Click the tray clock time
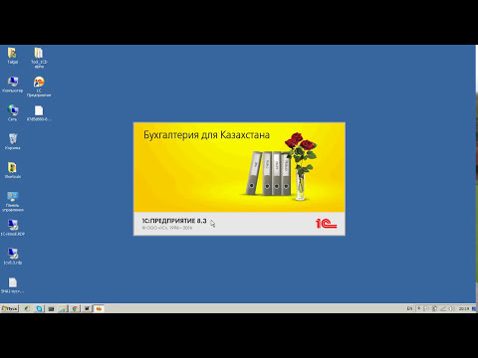The height and width of the screenshot is (358, 478). coord(464,308)
